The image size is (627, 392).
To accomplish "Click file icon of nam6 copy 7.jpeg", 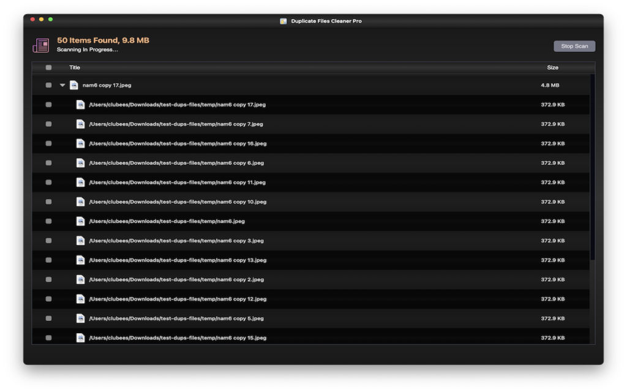I will pos(80,124).
